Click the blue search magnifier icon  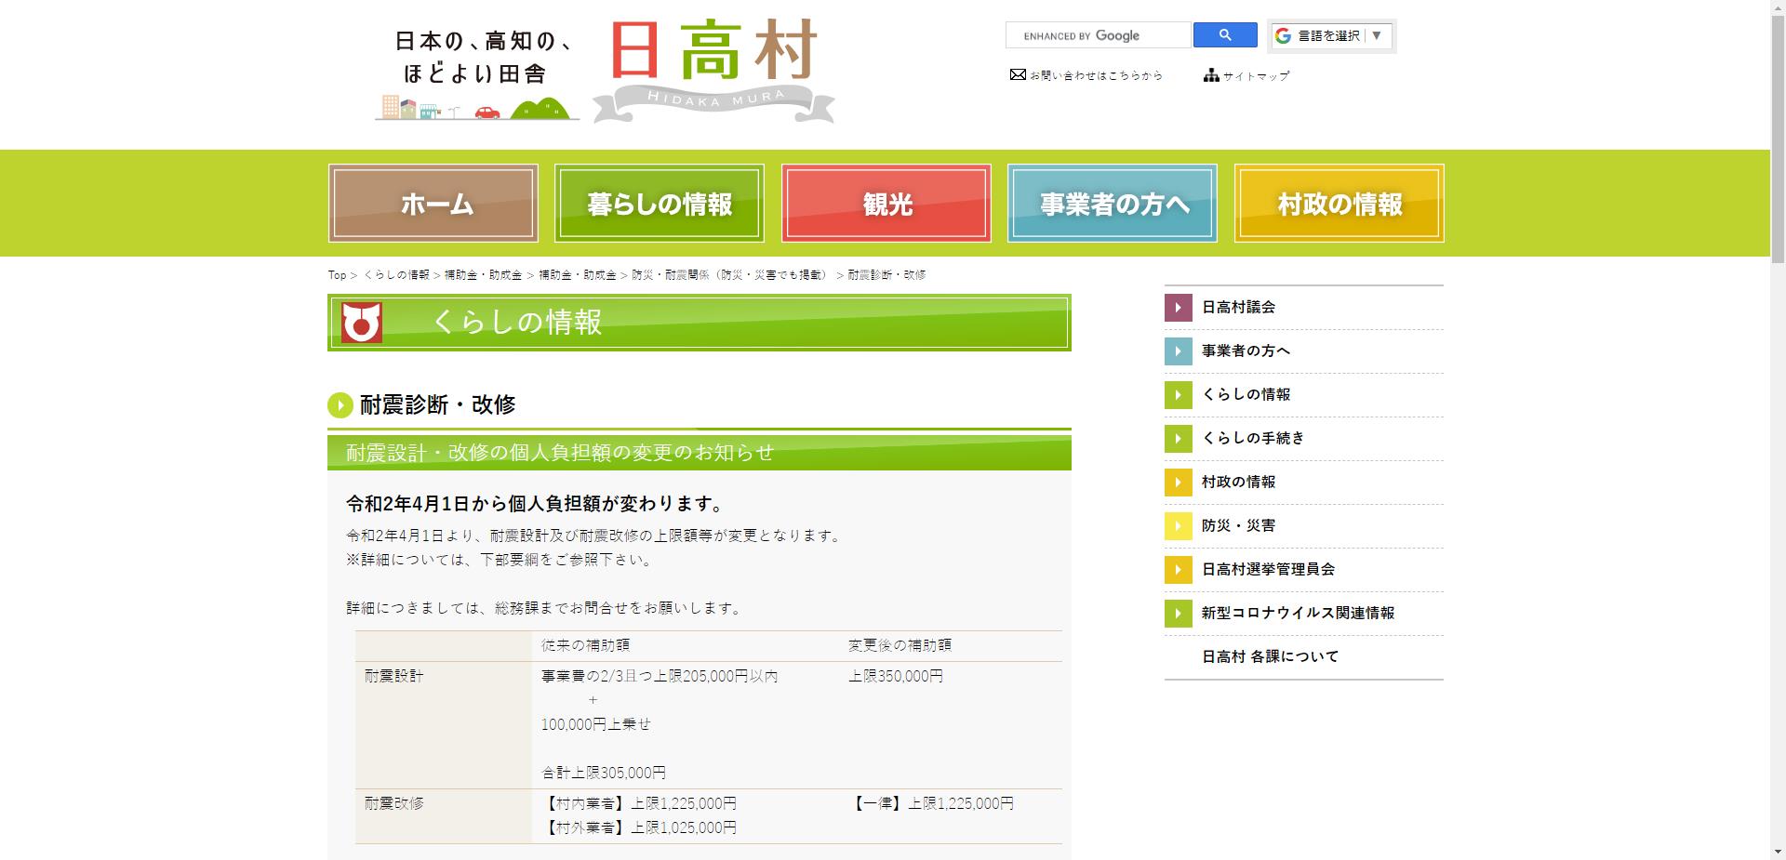click(1224, 34)
